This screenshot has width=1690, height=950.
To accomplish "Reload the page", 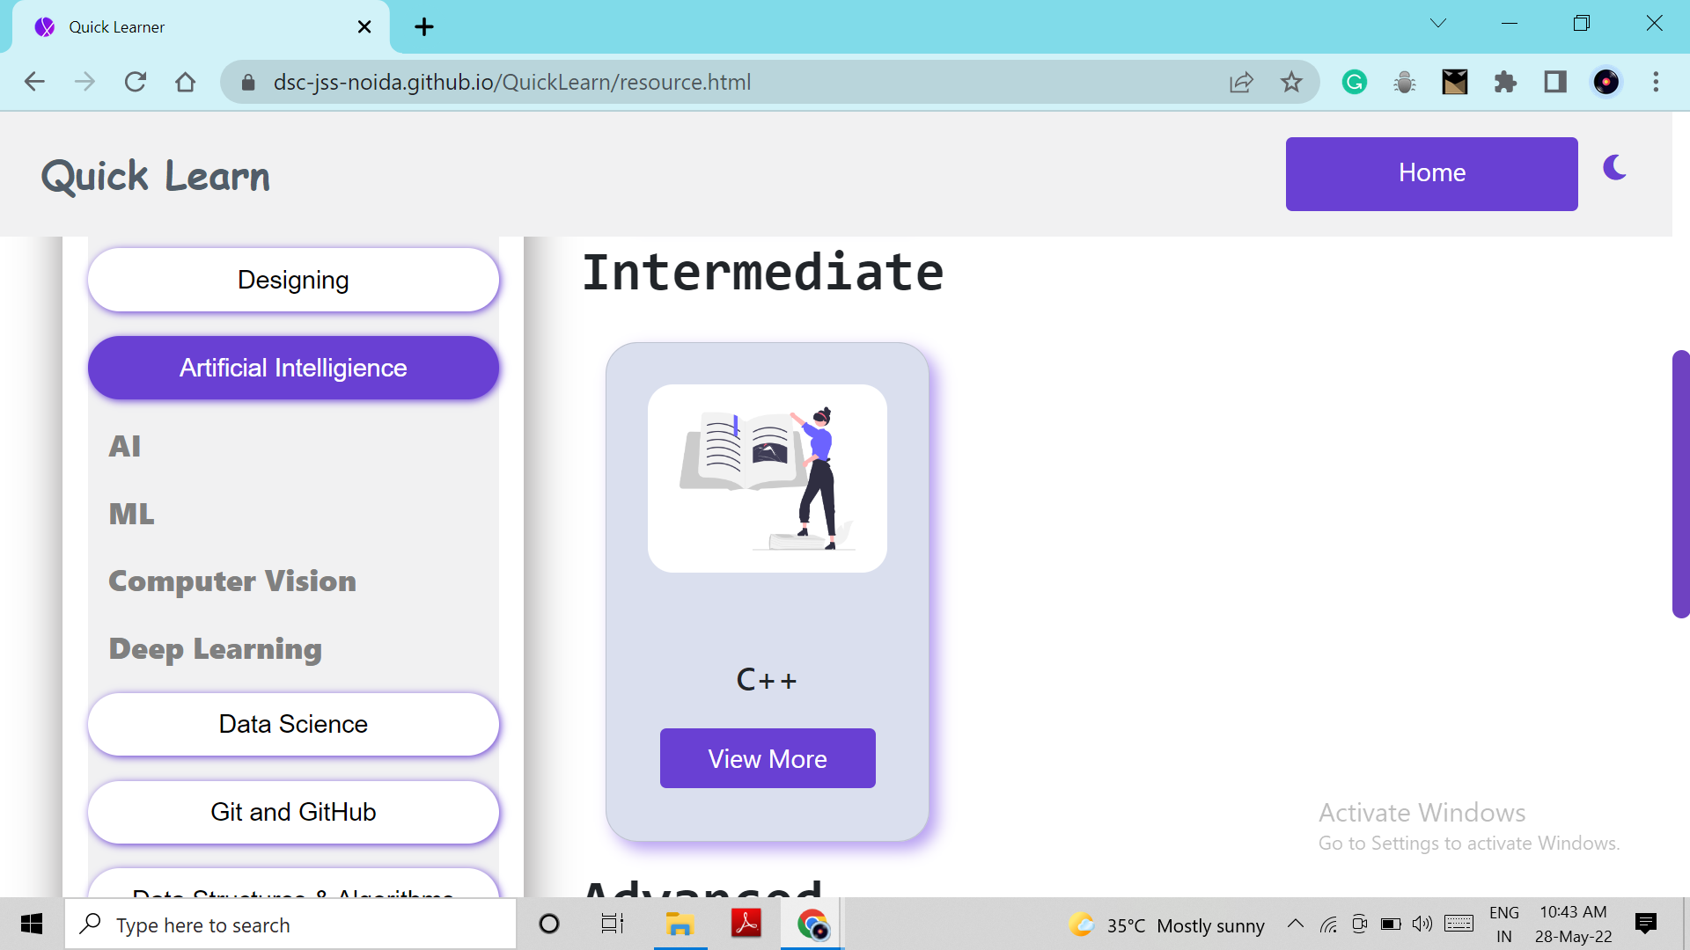I will [136, 82].
